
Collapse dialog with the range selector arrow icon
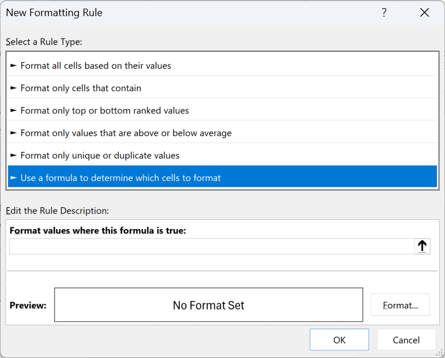[x=423, y=246]
